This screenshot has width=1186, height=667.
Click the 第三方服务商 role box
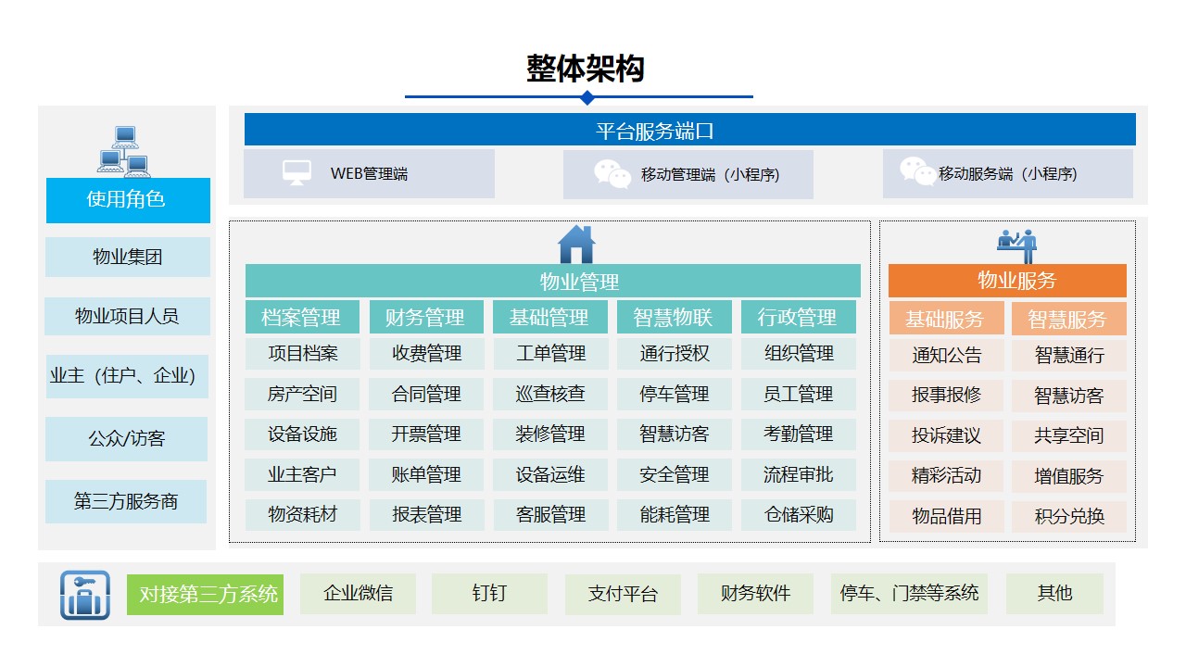pos(126,502)
